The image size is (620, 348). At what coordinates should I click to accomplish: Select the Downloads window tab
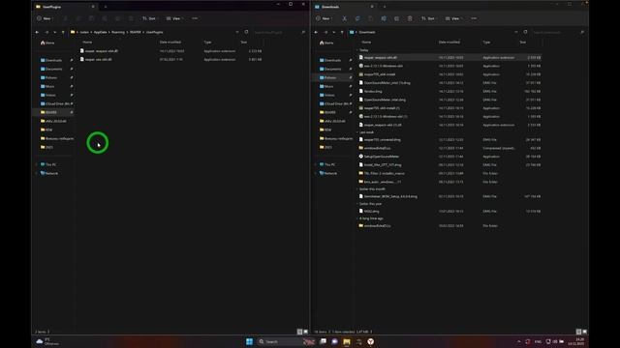pos(344,7)
